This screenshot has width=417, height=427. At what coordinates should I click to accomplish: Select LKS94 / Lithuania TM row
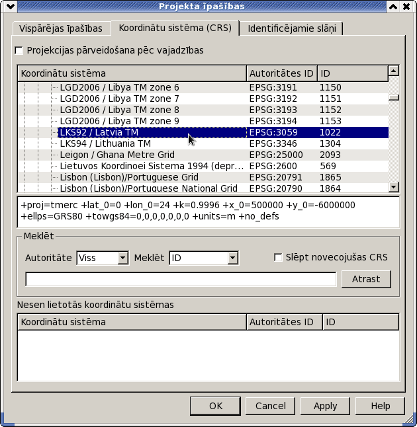tap(203, 143)
